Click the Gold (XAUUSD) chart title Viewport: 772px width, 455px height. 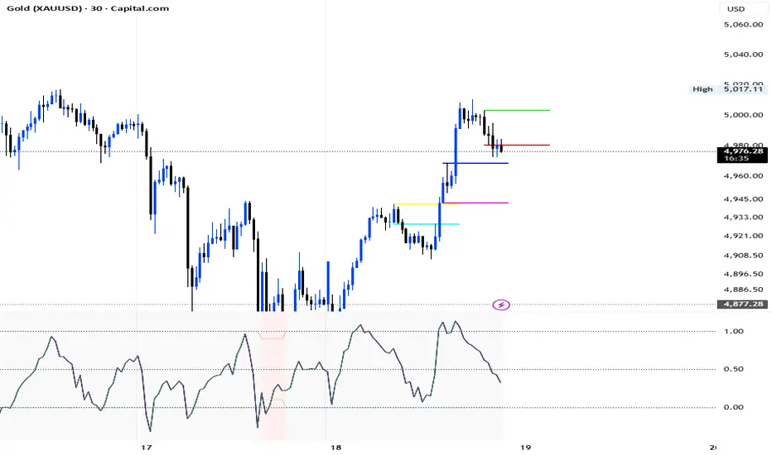88,8
